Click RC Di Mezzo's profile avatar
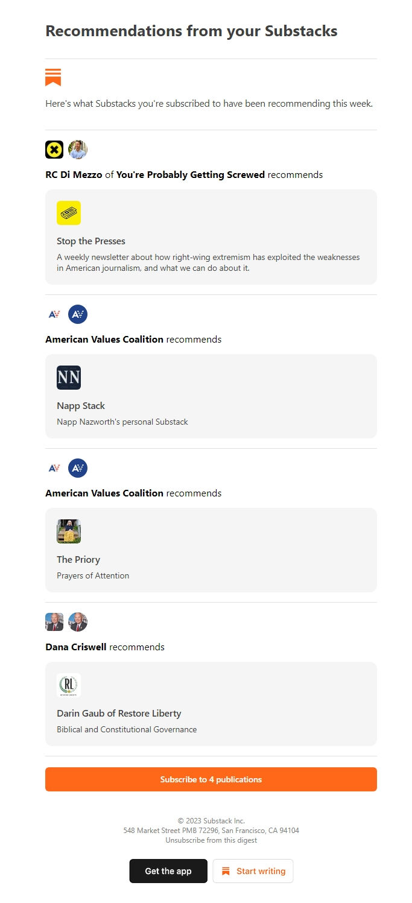The height and width of the screenshot is (903, 412). (78, 149)
